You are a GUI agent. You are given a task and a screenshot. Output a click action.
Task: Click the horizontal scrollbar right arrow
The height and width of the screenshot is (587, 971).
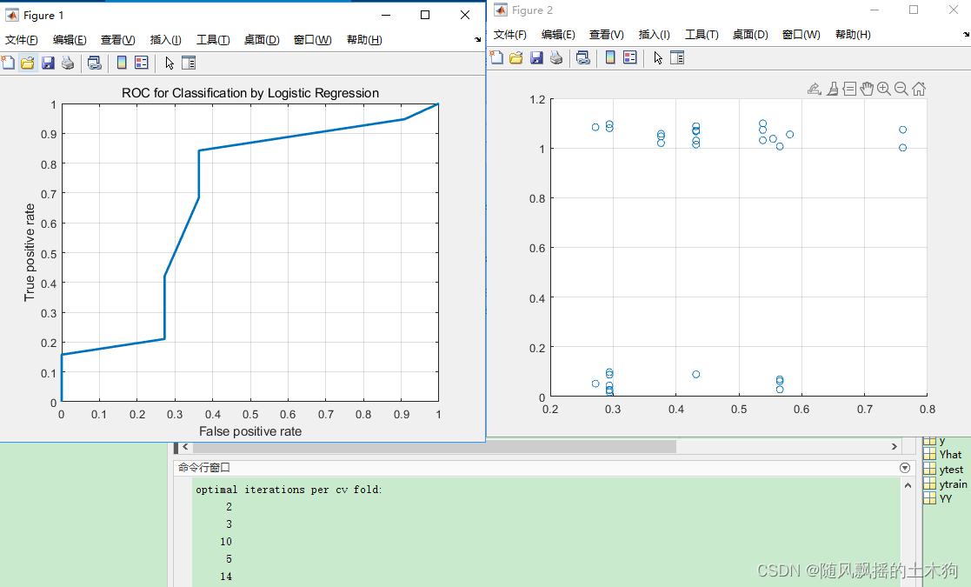click(x=895, y=446)
